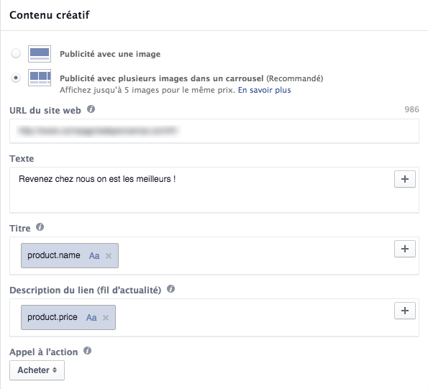Click info icon beside Titre label
Viewport: 428px width, 389px height.
coord(40,227)
